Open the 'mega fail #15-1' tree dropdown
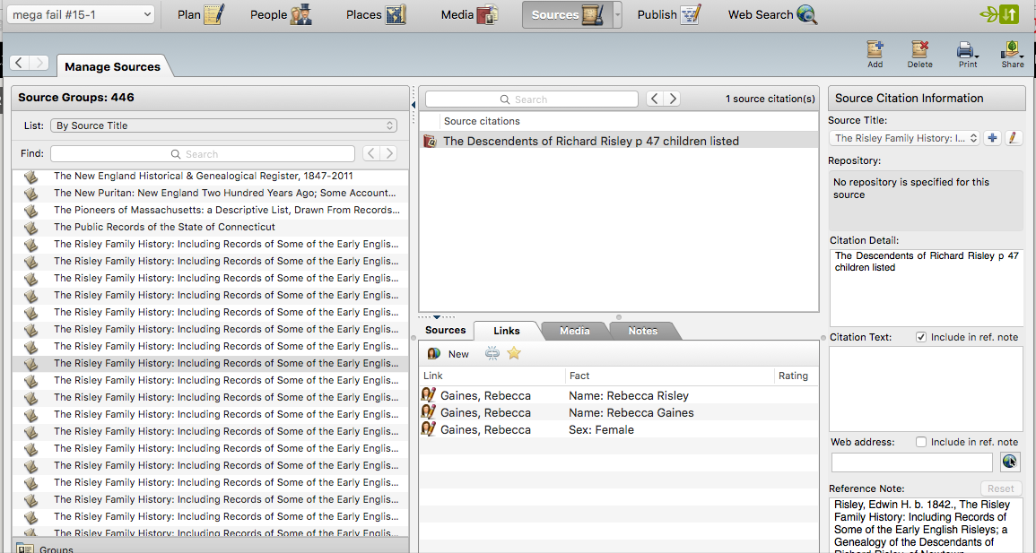Viewport: 1036px width, 553px height. (x=80, y=14)
